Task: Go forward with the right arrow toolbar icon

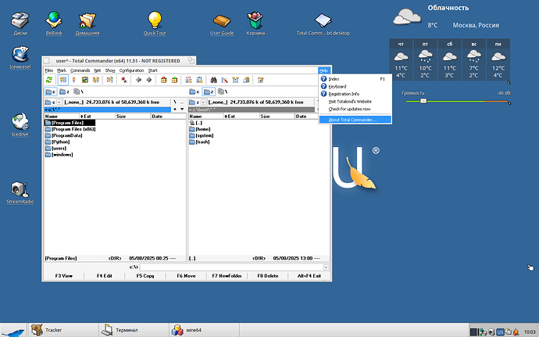Action: pos(149,80)
